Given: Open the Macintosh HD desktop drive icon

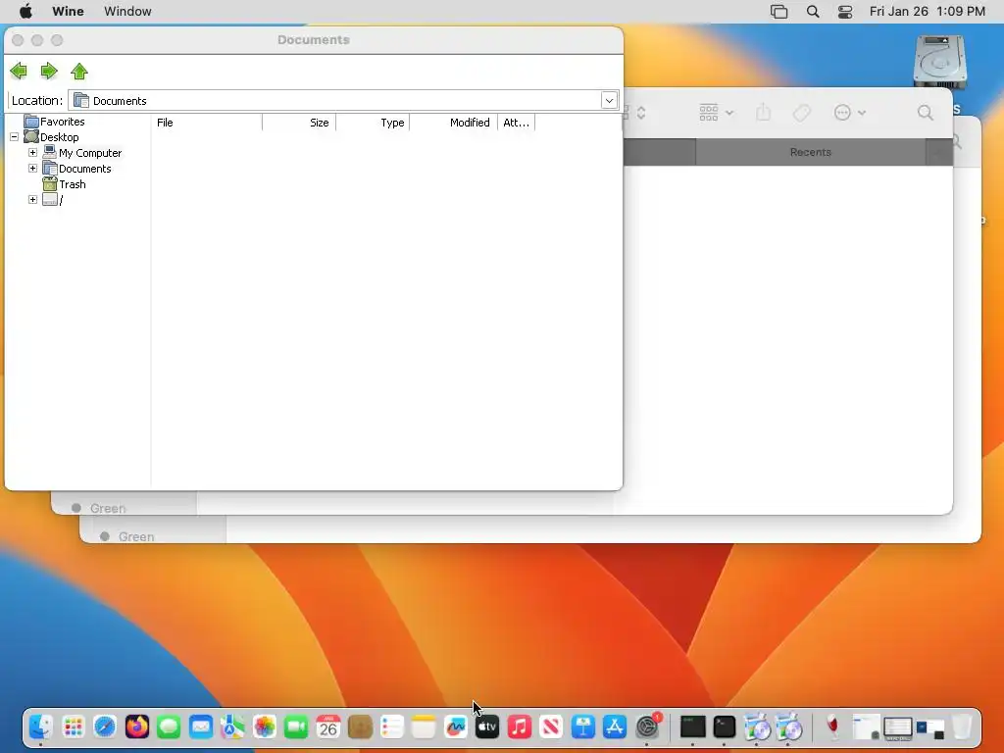Looking at the screenshot, I should [x=939, y=62].
